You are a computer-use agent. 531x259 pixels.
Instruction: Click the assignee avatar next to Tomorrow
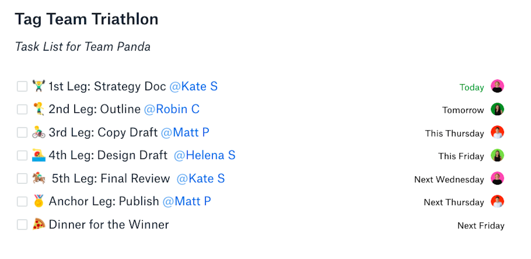[497, 109]
